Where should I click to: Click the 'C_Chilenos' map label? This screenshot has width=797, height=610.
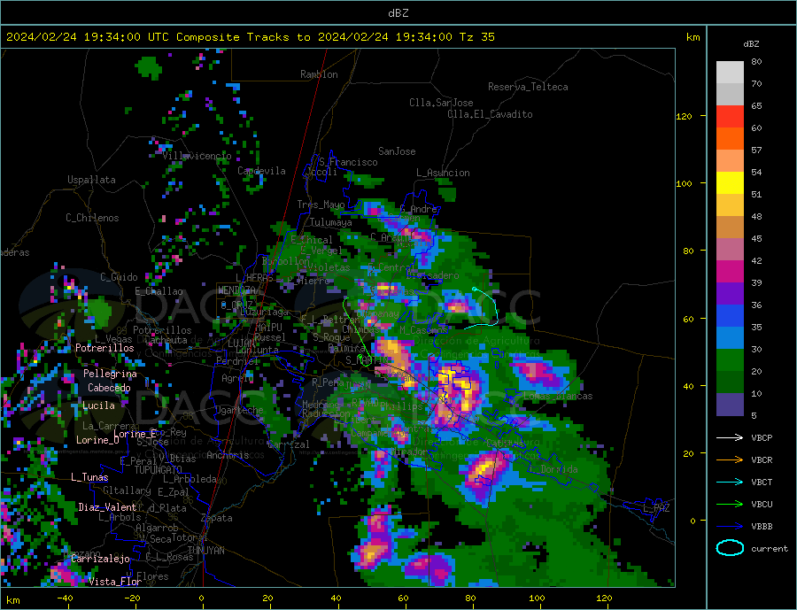[92, 218]
